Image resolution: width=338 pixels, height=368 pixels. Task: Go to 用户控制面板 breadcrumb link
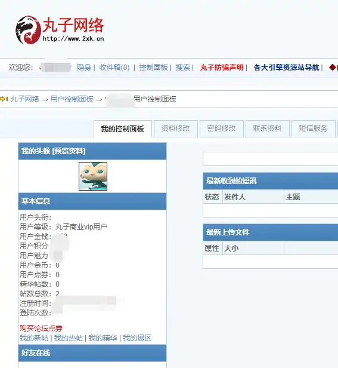[72, 99]
